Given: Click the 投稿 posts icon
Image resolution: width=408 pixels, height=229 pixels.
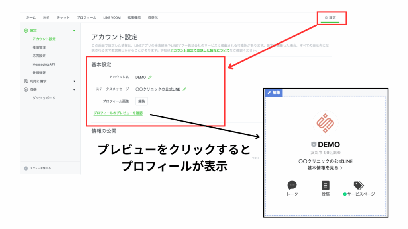Looking at the screenshot, I should point(325,185).
